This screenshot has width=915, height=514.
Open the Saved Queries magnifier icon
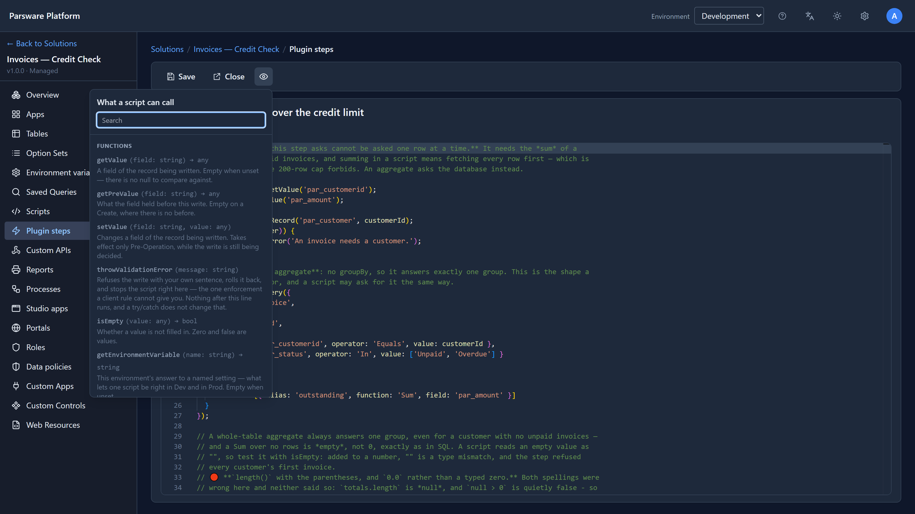16,192
